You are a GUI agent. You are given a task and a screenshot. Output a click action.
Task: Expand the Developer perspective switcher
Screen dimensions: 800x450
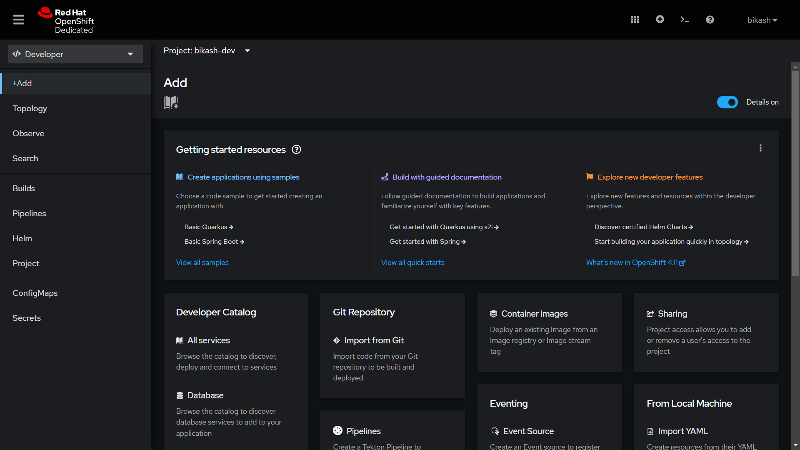(75, 54)
